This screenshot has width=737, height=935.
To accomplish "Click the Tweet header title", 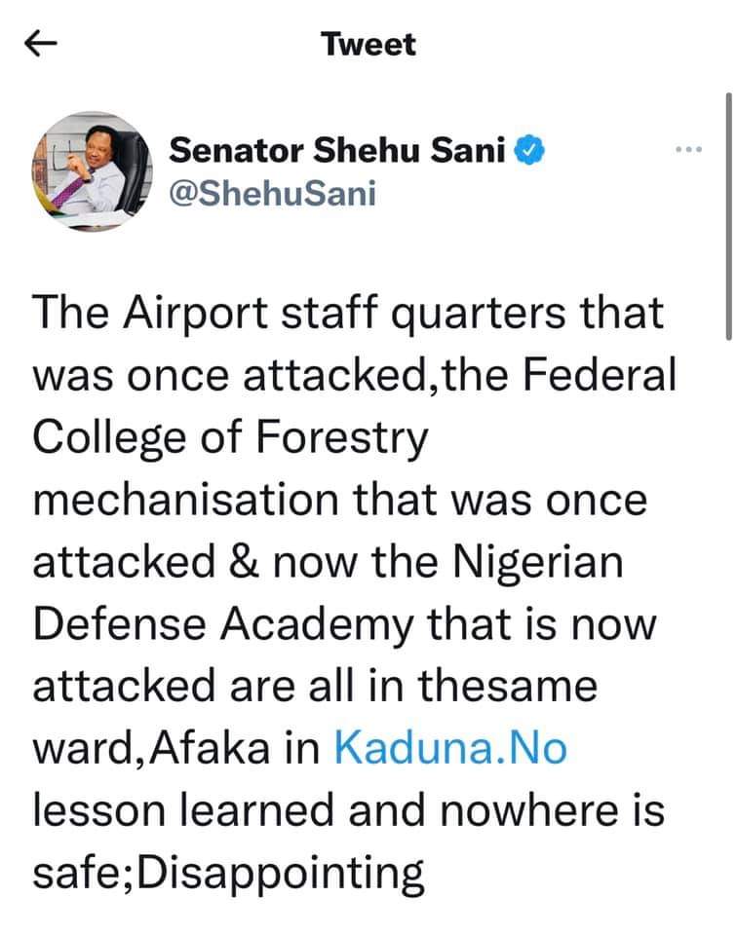I will (368, 45).
